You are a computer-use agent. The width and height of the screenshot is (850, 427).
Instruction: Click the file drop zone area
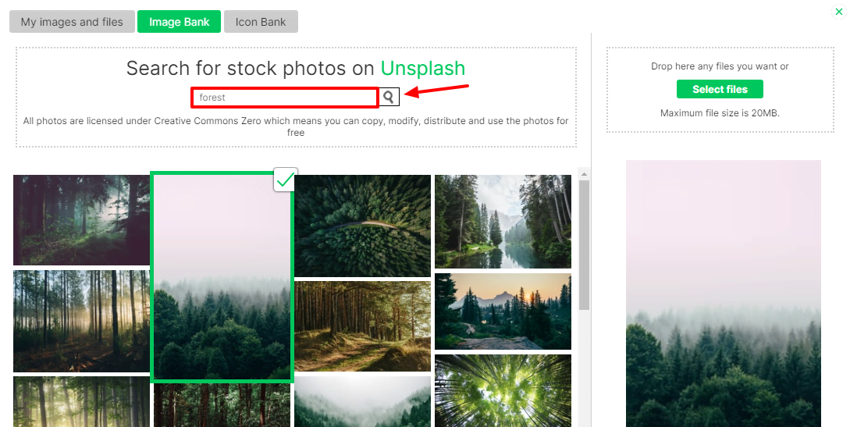point(720,90)
